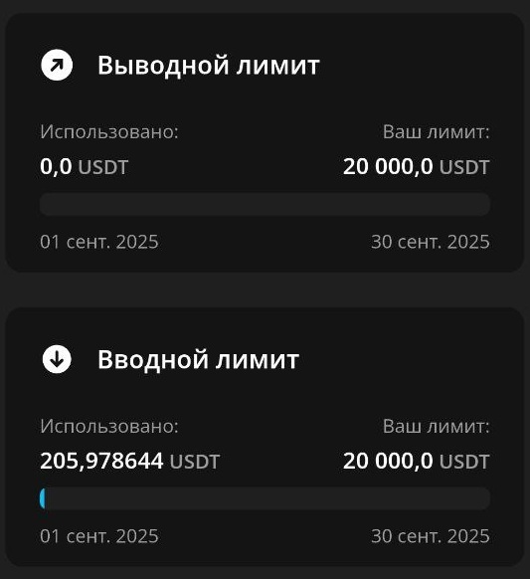
Task: Select the Выводной лимит heading
Action: click(209, 66)
